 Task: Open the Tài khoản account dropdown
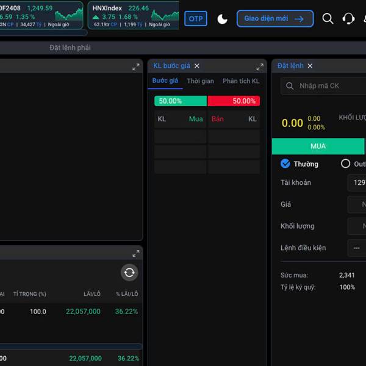point(357,182)
